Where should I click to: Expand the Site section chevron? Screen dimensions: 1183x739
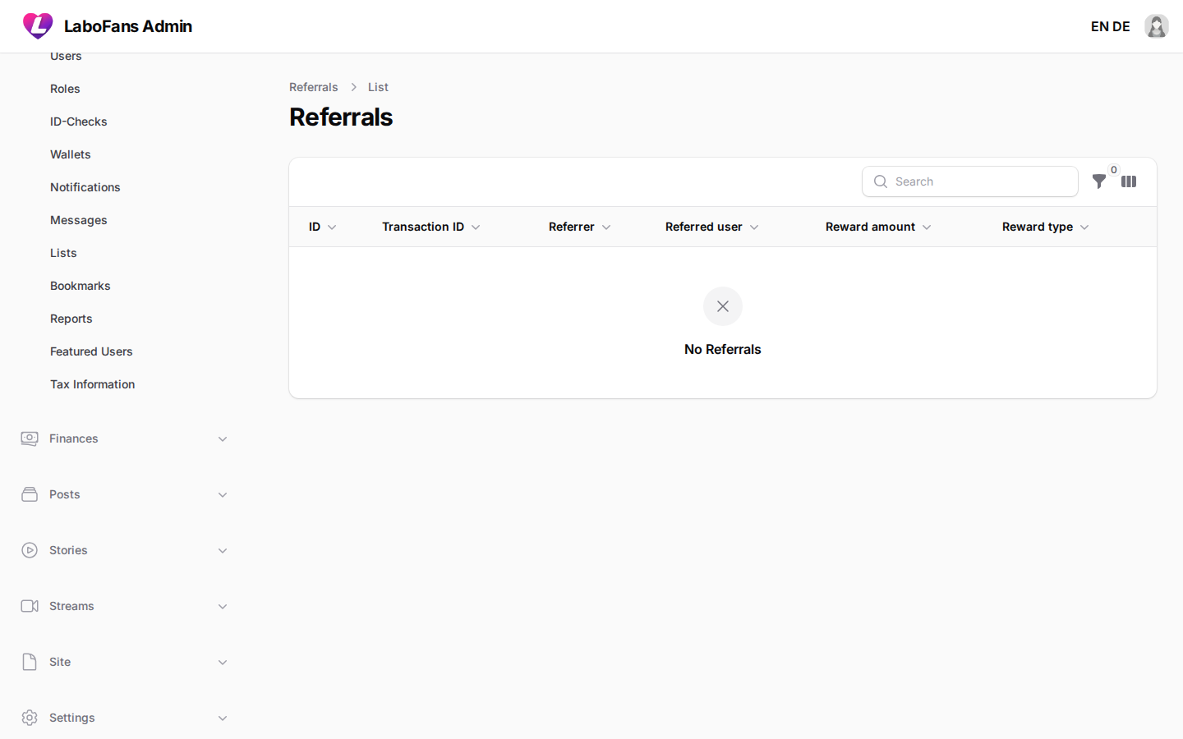[x=223, y=663]
